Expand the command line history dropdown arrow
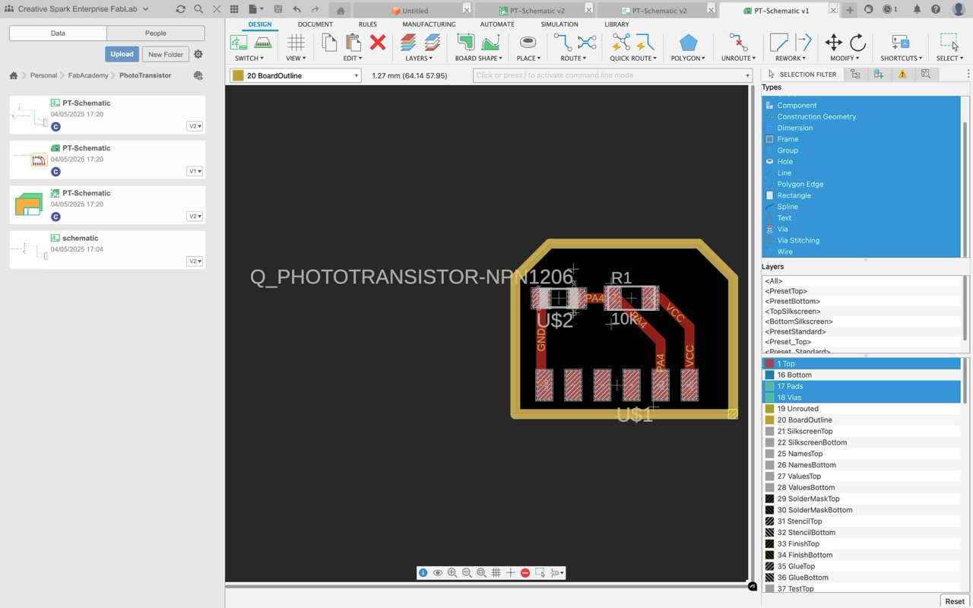This screenshot has width=973, height=608. [x=747, y=75]
